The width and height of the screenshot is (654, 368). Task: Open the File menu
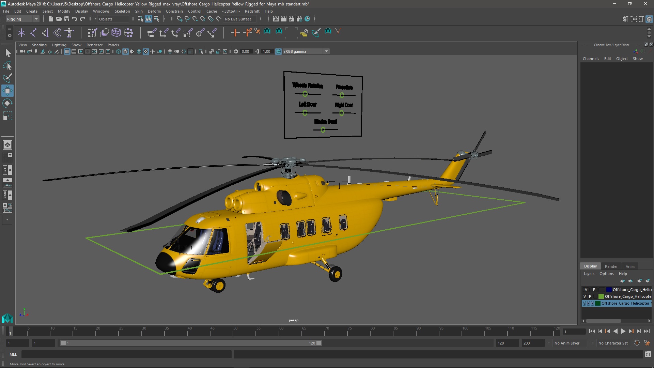pyautogui.click(x=6, y=11)
